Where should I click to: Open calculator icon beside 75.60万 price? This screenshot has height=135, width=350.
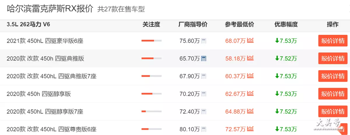[204, 41]
